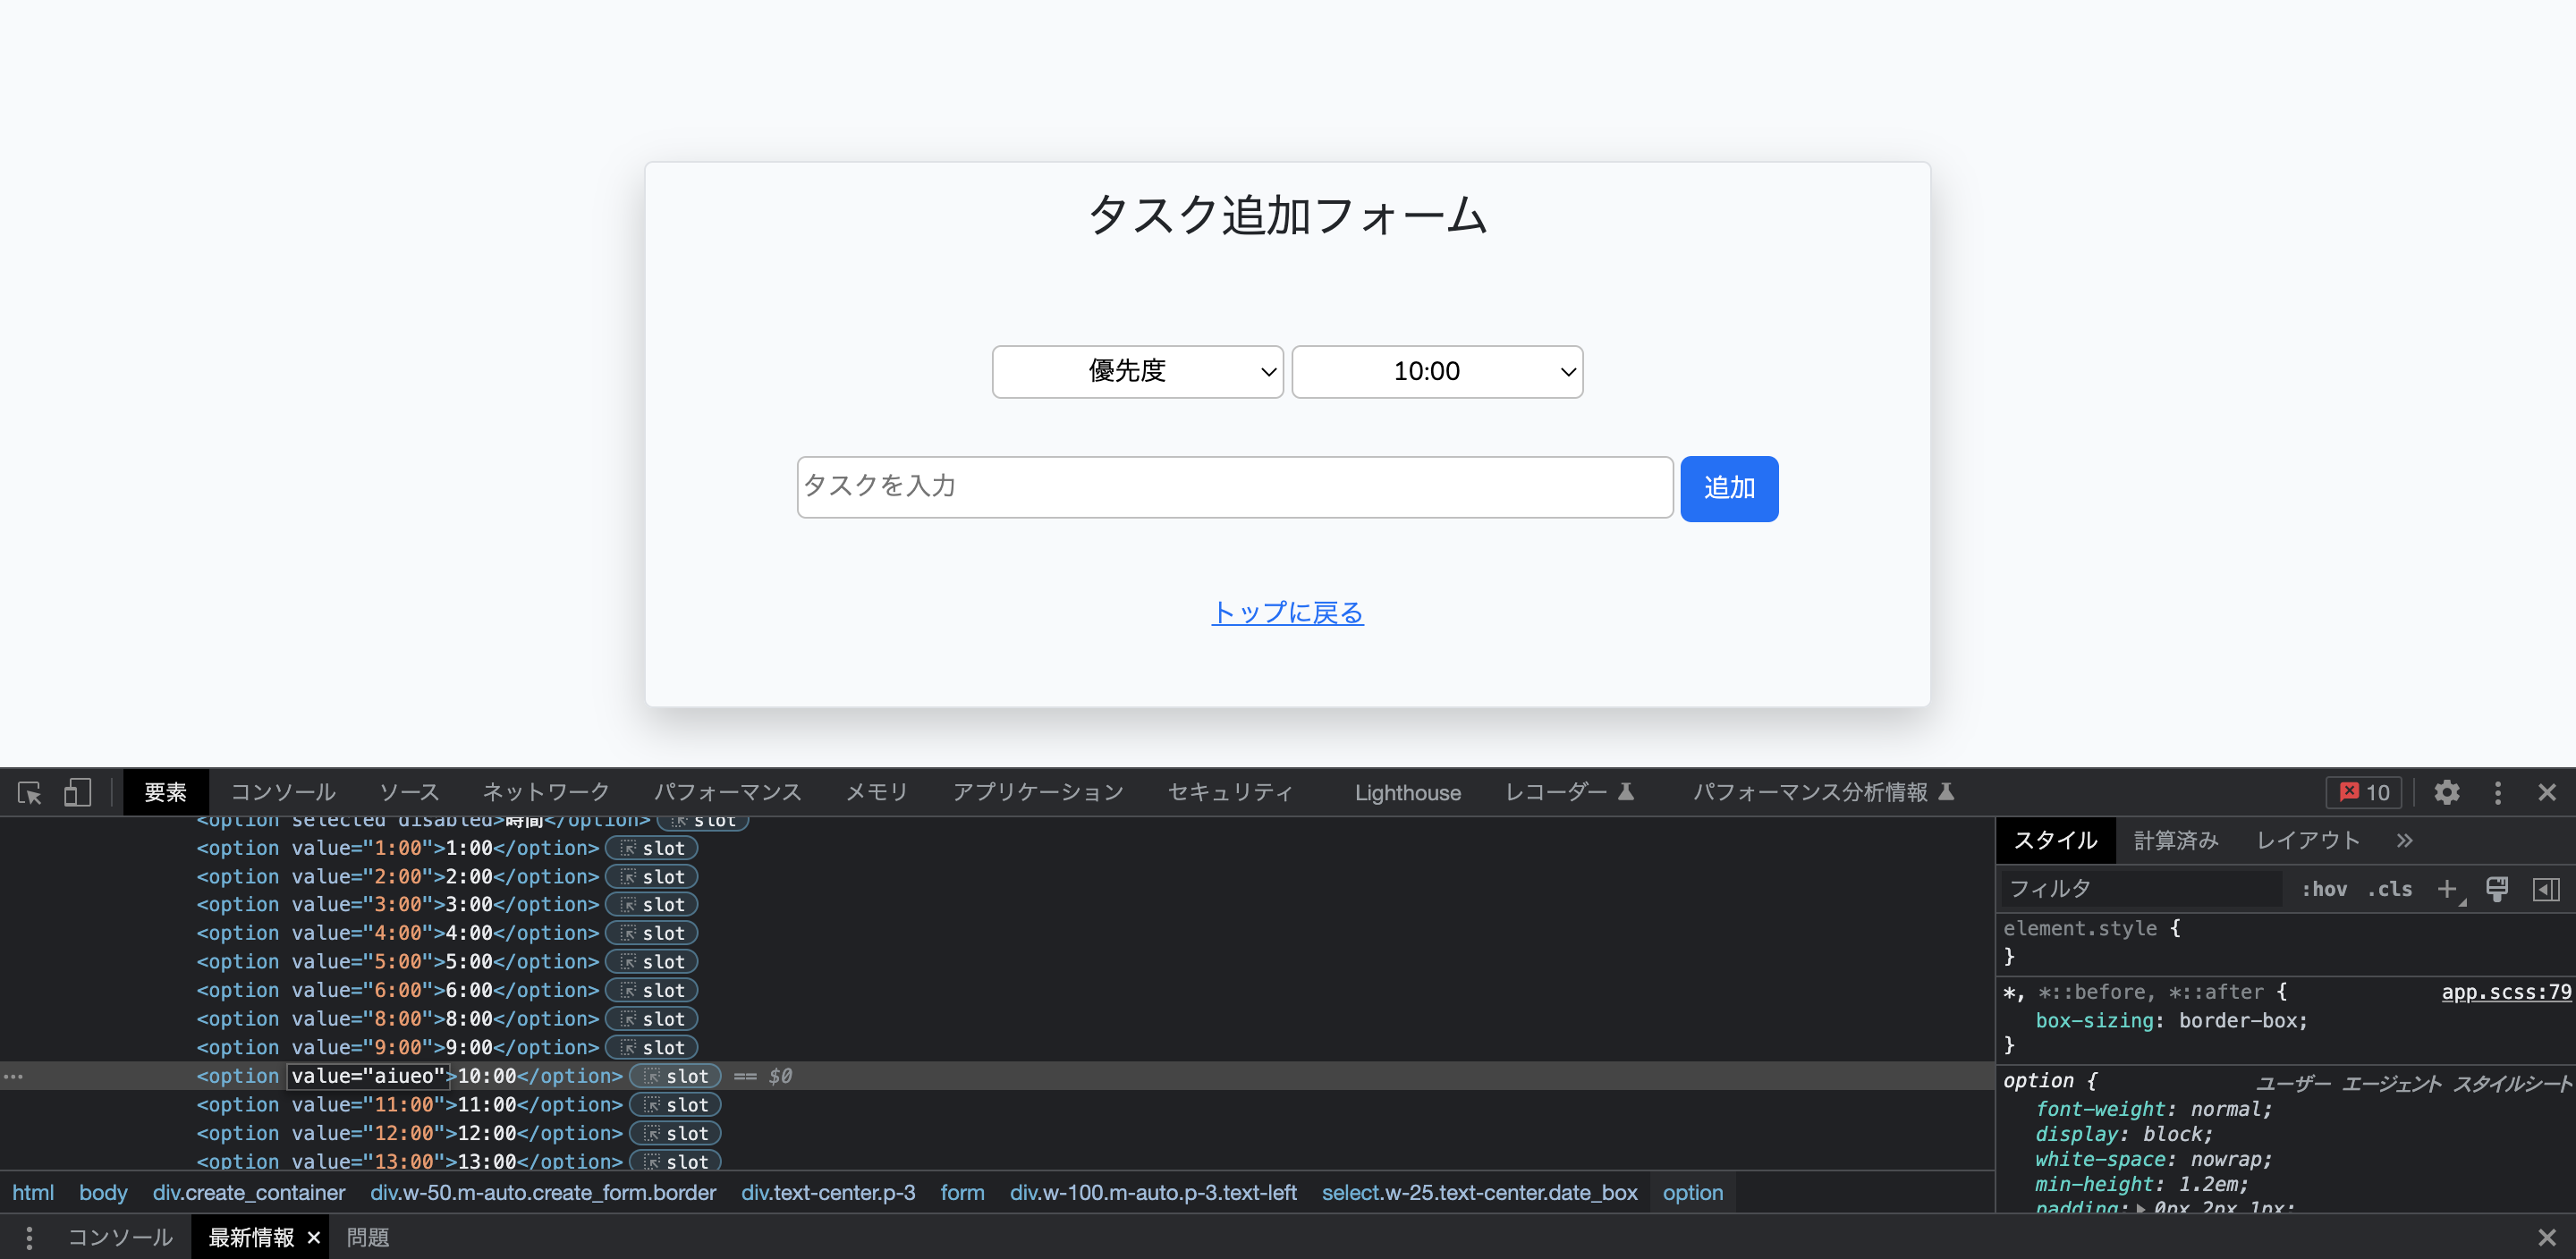Viewport: 2576px width, 1259px height.
Task: Open the DevTools three-dot customize menu
Action: [2497, 792]
